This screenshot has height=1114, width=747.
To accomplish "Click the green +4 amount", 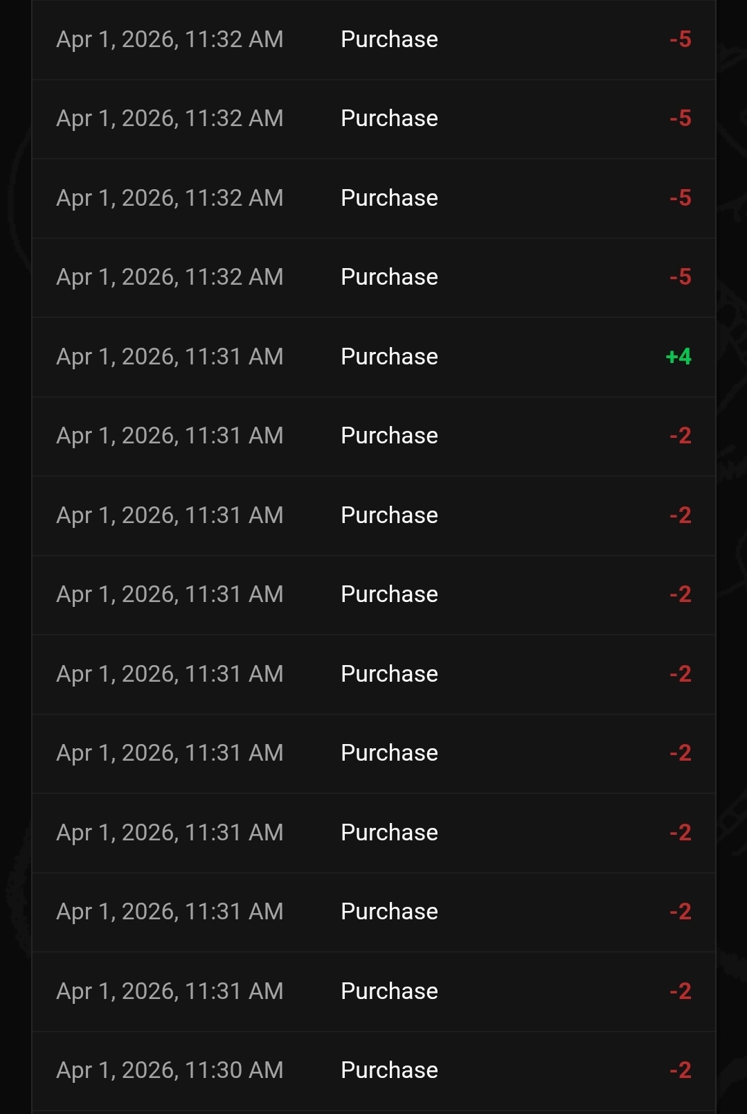I will (x=678, y=357).
